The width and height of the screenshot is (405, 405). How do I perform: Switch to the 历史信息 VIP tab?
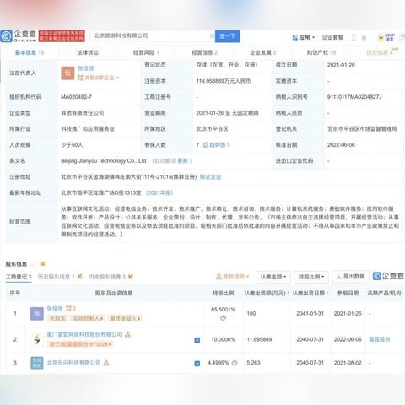tap(381, 52)
